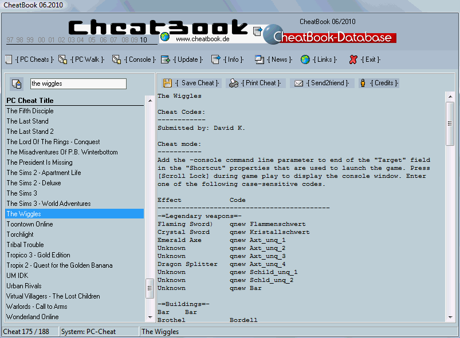Click the cheat text scrollbar thumb
This screenshot has width=460, height=338.
pos(450,124)
